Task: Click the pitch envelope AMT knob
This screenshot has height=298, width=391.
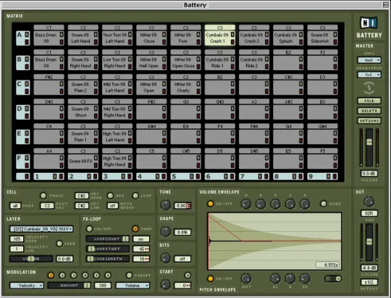Action: pyautogui.click(x=246, y=278)
